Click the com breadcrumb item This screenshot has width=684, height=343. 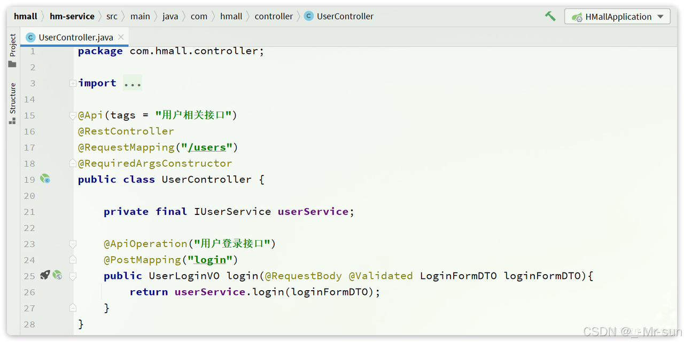coord(199,17)
